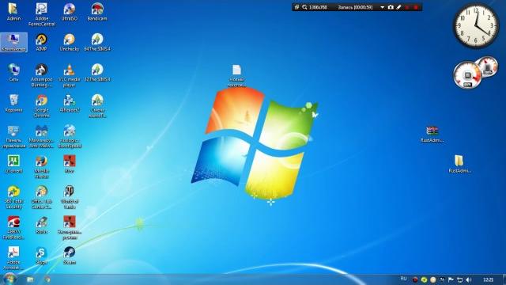
Task: Launch the Ashampoo Burning shortcut
Action: 41,75
